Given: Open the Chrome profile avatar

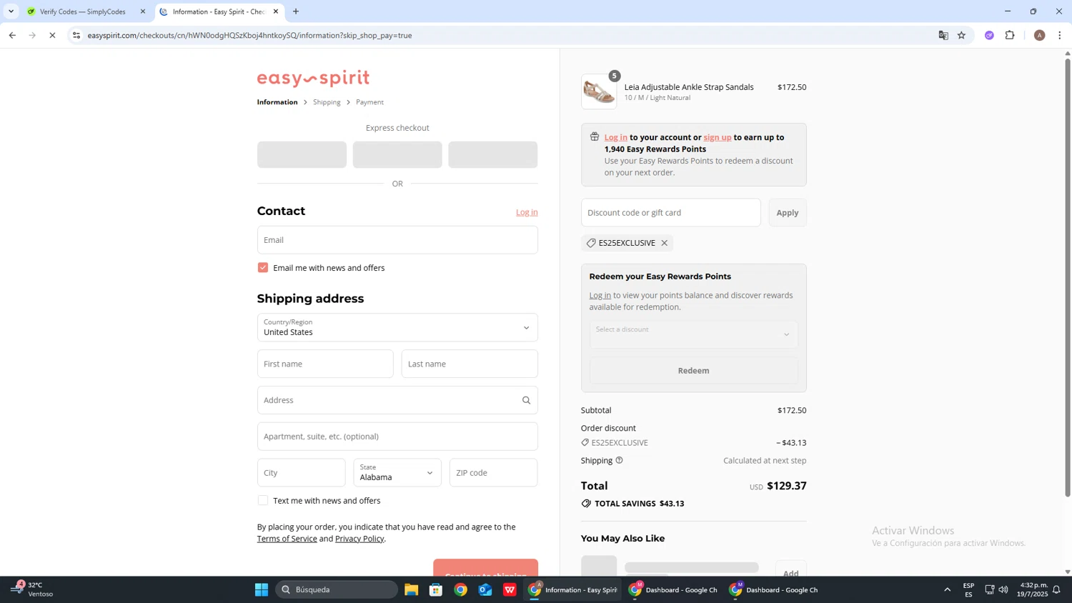Looking at the screenshot, I should pyautogui.click(x=1040, y=35).
